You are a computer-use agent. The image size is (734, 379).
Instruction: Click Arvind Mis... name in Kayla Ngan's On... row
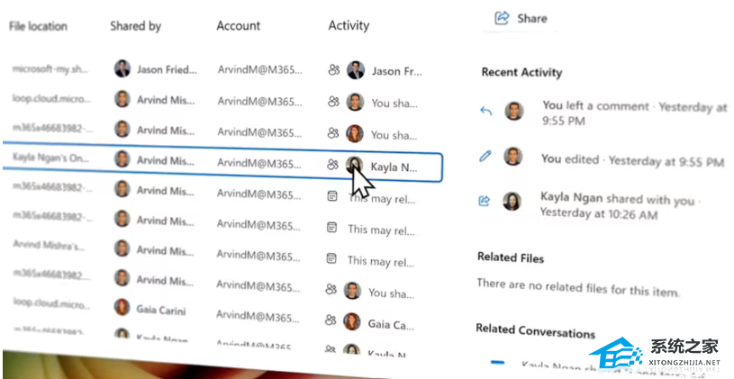pos(166,160)
